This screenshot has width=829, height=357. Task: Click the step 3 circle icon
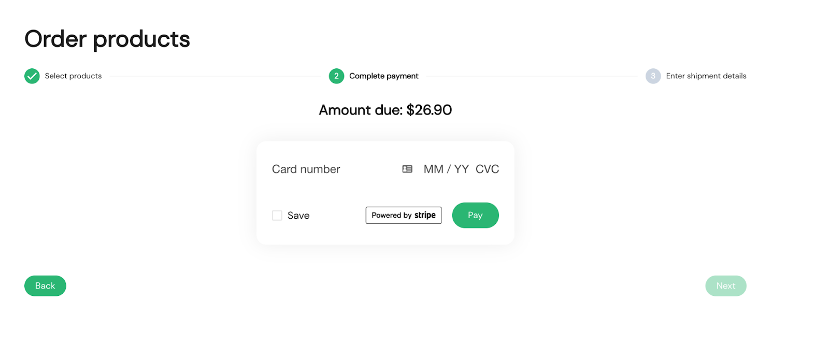(x=653, y=76)
